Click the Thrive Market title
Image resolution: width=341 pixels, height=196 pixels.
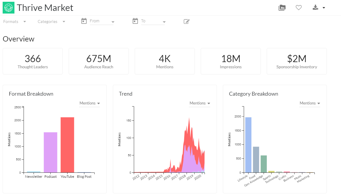(x=45, y=8)
